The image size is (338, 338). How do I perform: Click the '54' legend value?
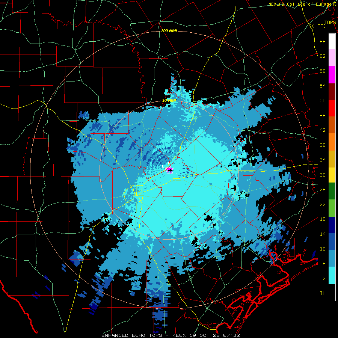pos(323,86)
